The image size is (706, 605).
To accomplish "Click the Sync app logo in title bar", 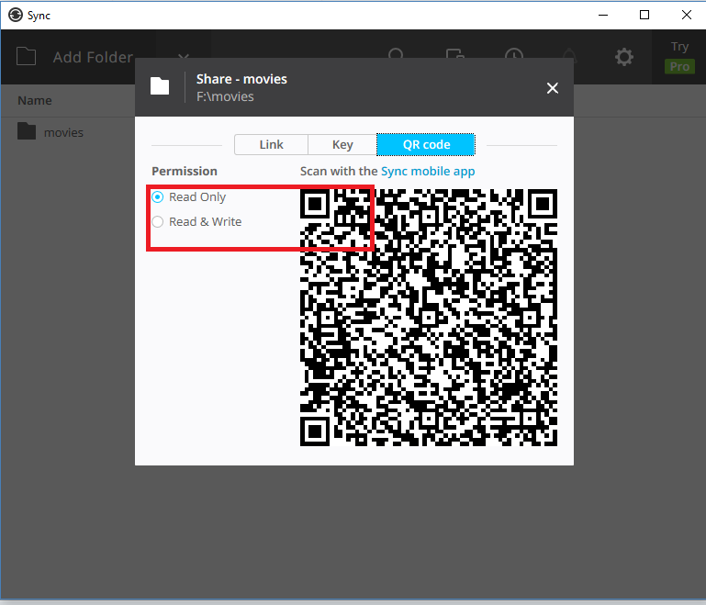I will (x=16, y=15).
